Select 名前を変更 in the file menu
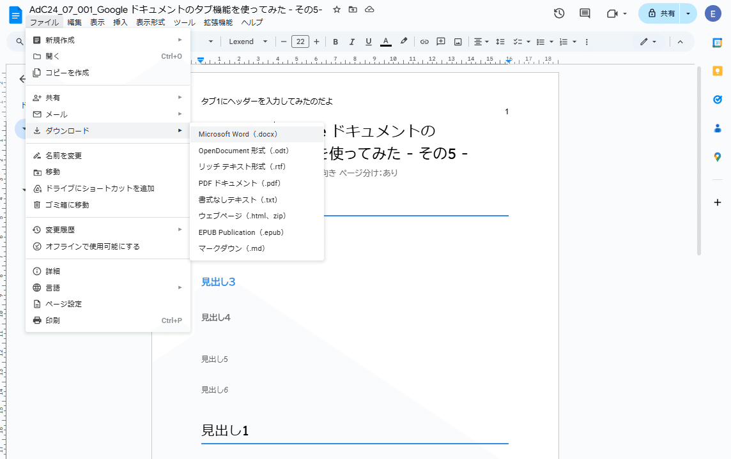Screen dimensions: 731x459 [x=108, y=156]
